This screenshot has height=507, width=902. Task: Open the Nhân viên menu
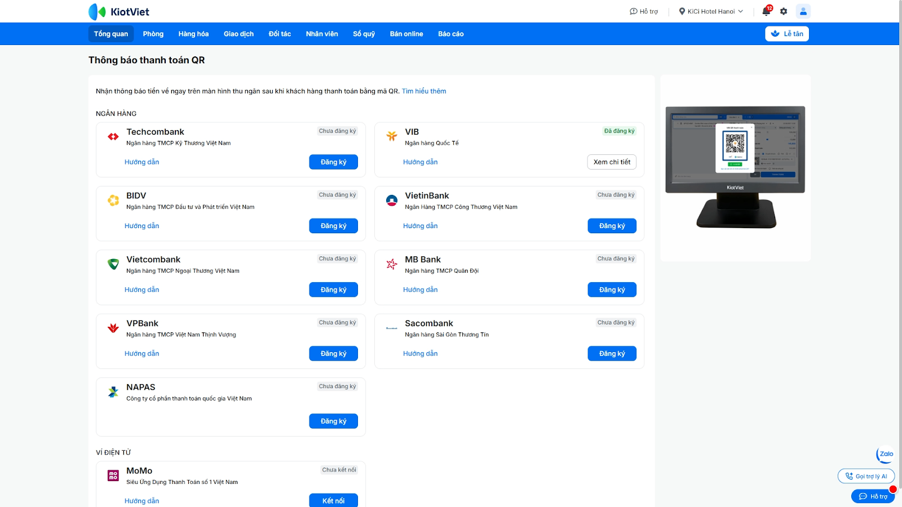coord(322,34)
